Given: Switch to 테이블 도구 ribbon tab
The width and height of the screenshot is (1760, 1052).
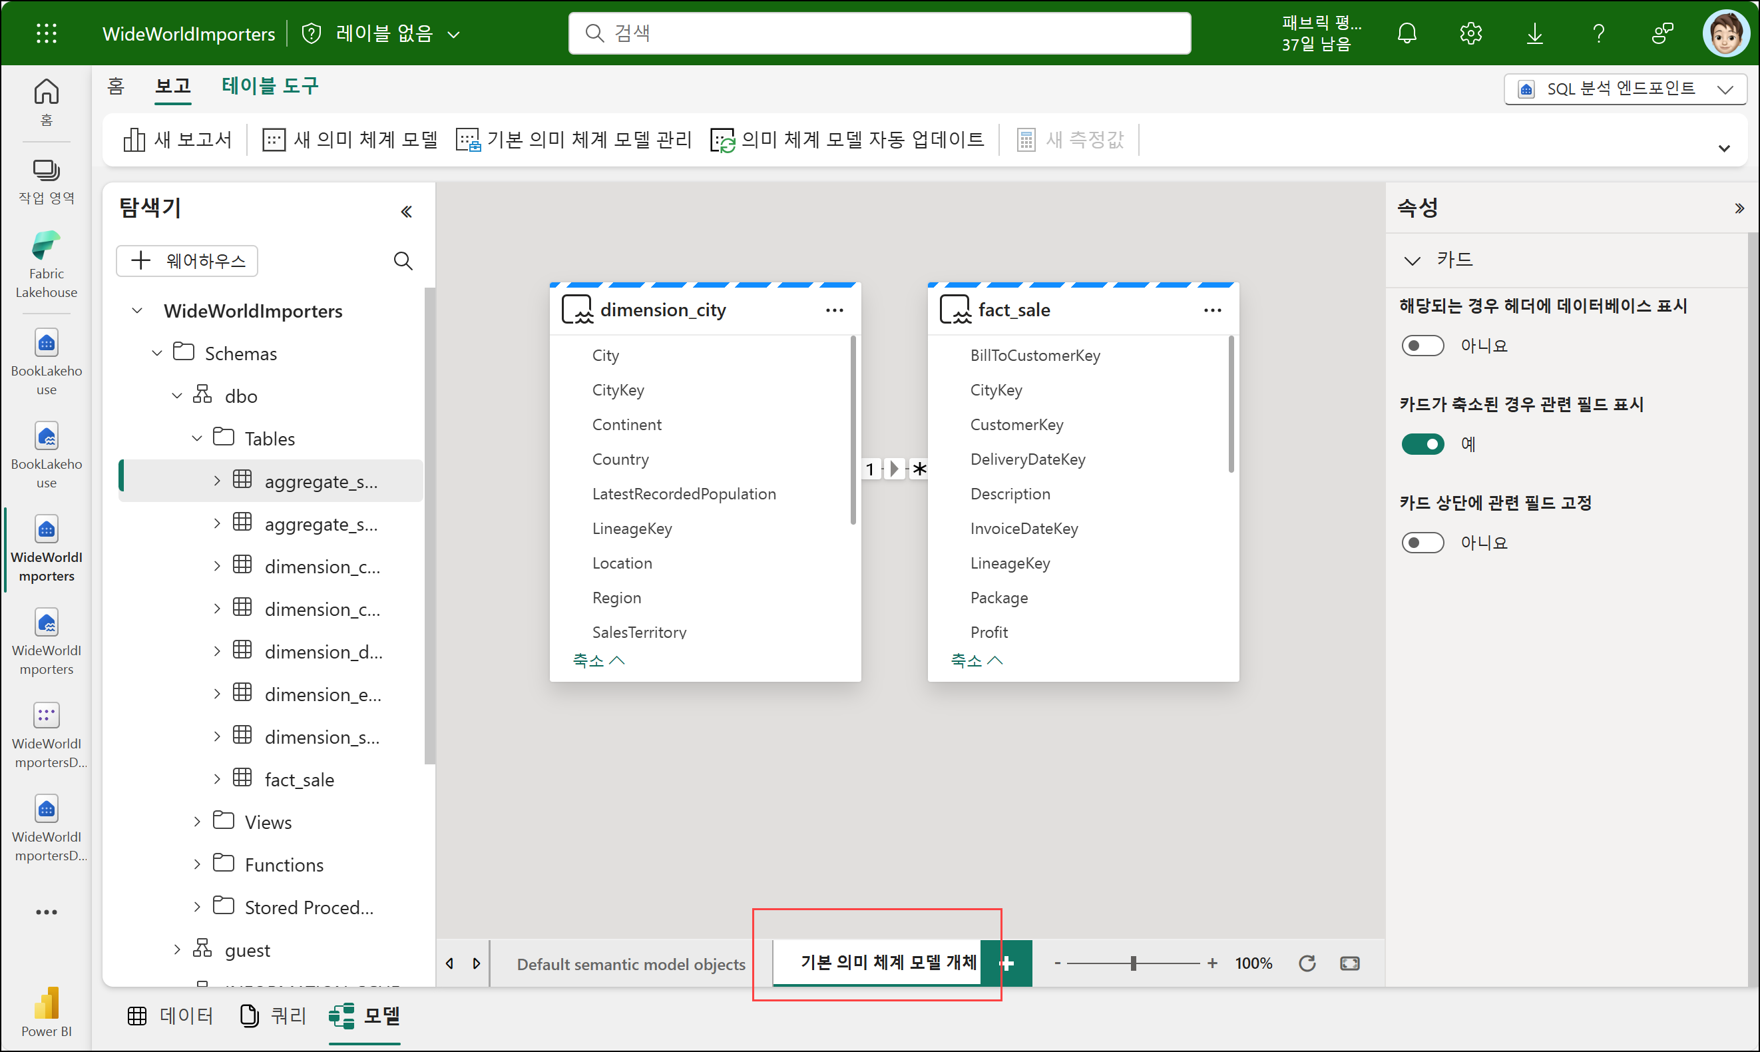Looking at the screenshot, I should coord(270,87).
